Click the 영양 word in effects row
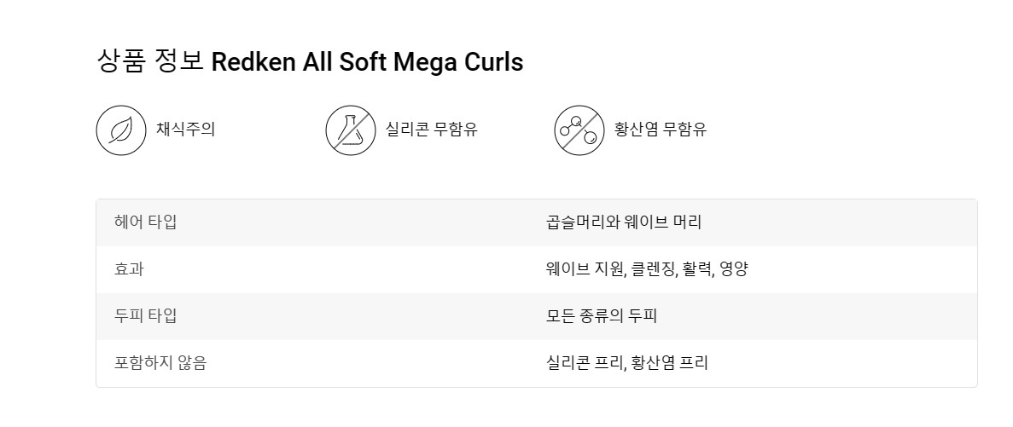Image resolution: width=1013 pixels, height=427 pixels. pos(733,269)
